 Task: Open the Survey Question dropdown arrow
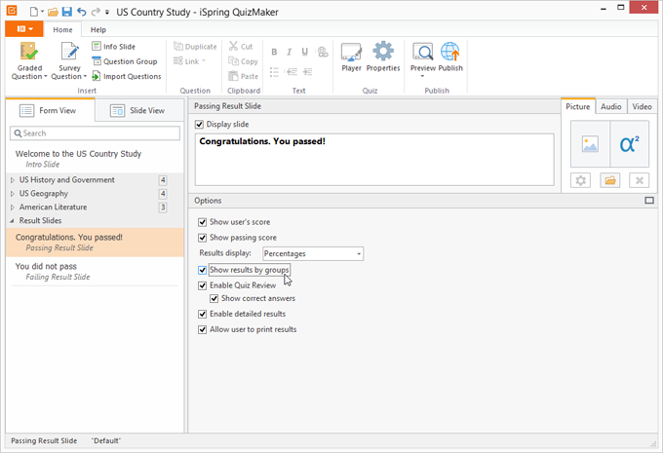click(85, 77)
